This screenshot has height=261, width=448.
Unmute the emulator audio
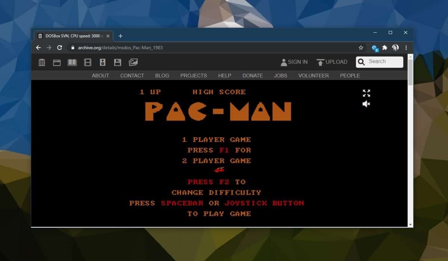tap(366, 104)
